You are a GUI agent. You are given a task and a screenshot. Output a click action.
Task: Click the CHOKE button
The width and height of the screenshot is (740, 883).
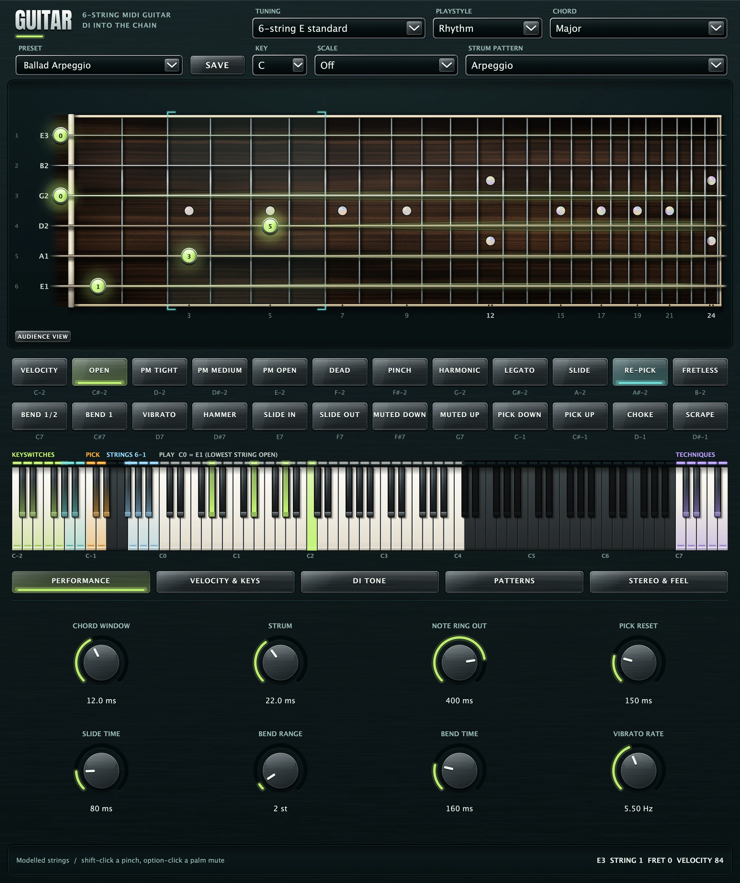point(640,416)
